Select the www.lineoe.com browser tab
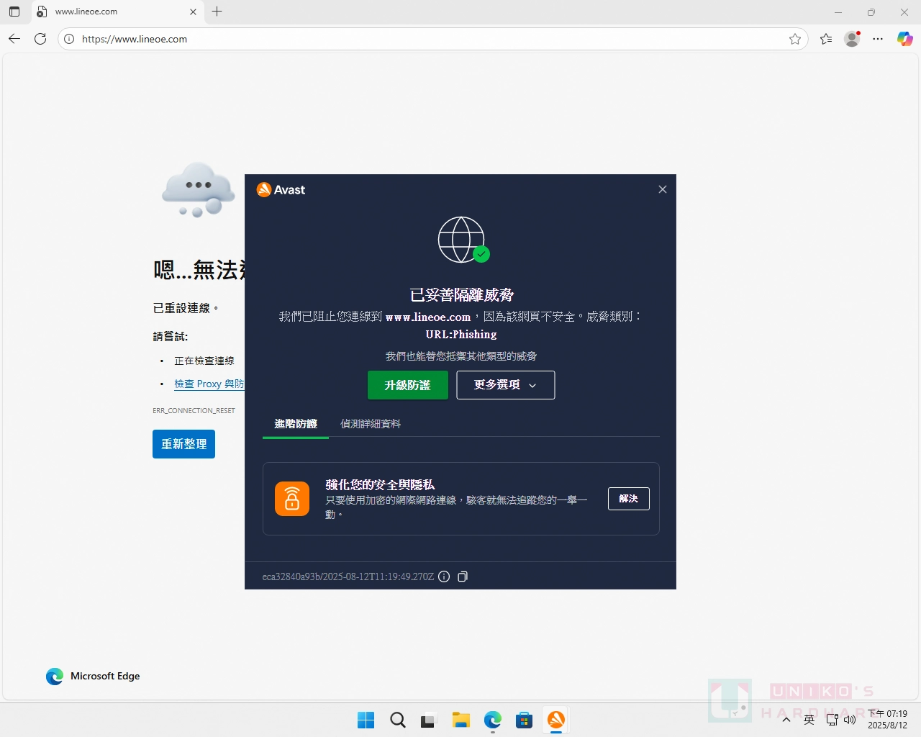Viewport: 921px width, 737px height. click(x=117, y=12)
